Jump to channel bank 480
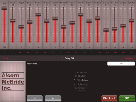 click(124, 52)
